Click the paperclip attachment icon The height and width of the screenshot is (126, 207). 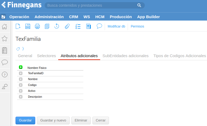click(67, 26)
